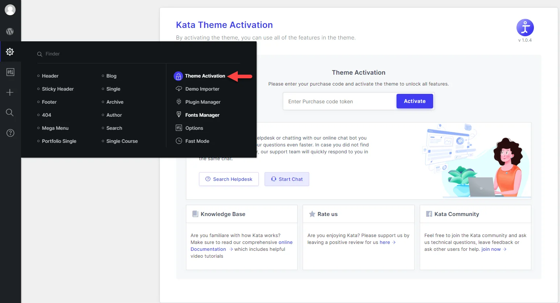Image resolution: width=560 pixels, height=303 pixels.
Task: Choose Fonts Manager in the menu
Action: [198, 115]
